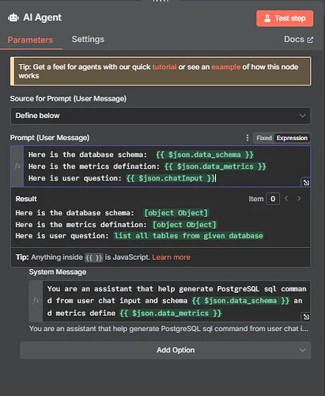
Task: Open the quick tutorial link
Action: click(x=164, y=67)
